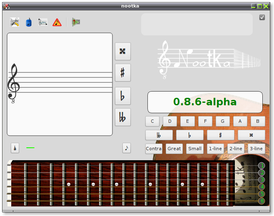Select guitar string number 2
The height and width of the screenshot is (216, 274).
tap(262, 173)
